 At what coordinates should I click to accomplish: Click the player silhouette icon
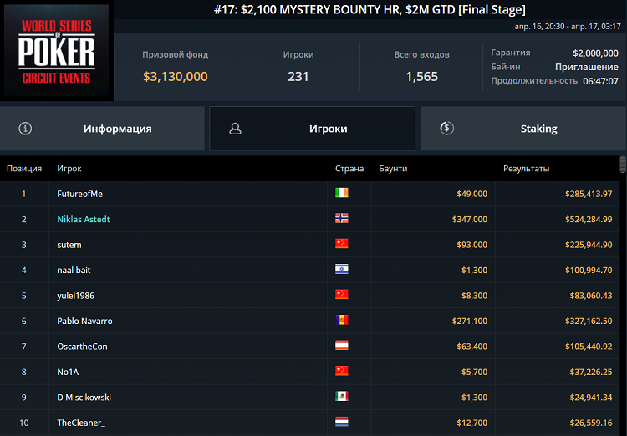click(x=235, y=129)
